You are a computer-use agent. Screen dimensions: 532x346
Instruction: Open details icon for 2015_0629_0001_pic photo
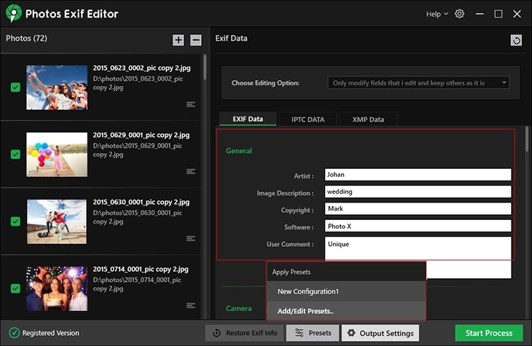click(x=191, y=171)
